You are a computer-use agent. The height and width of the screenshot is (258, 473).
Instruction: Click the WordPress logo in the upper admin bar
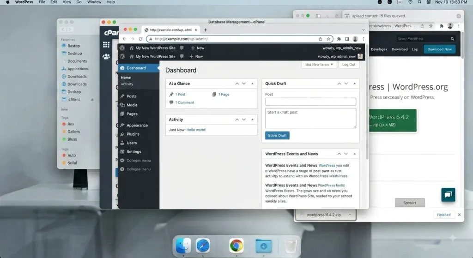122,48
